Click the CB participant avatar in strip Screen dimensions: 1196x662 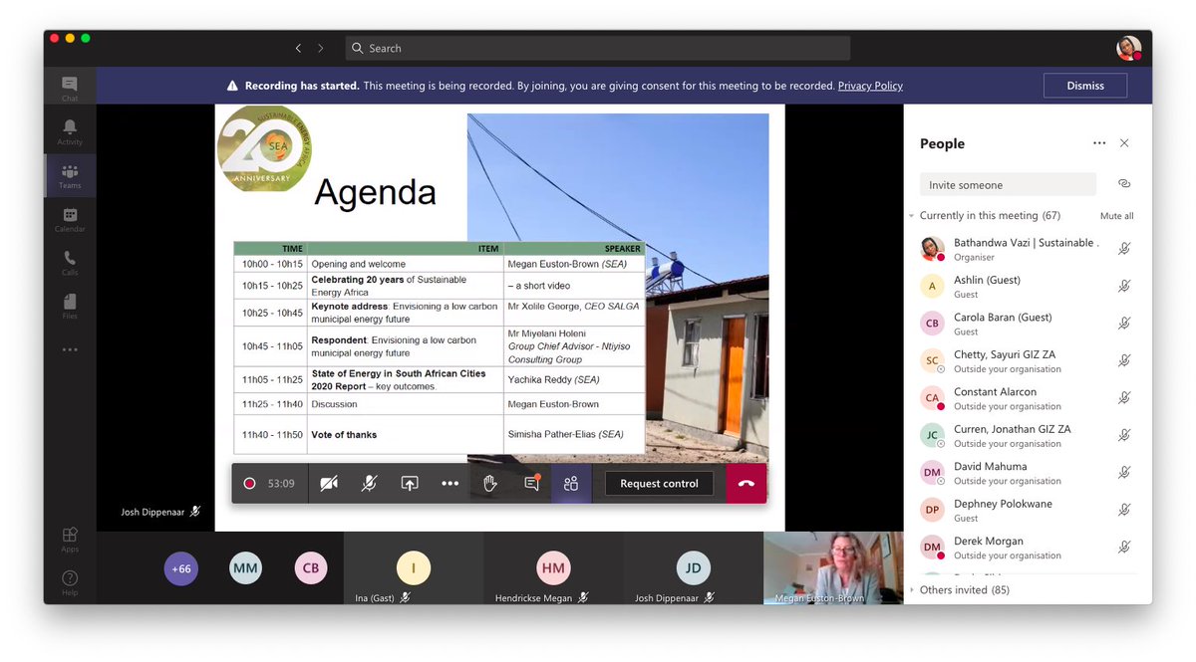coord(311,568)
